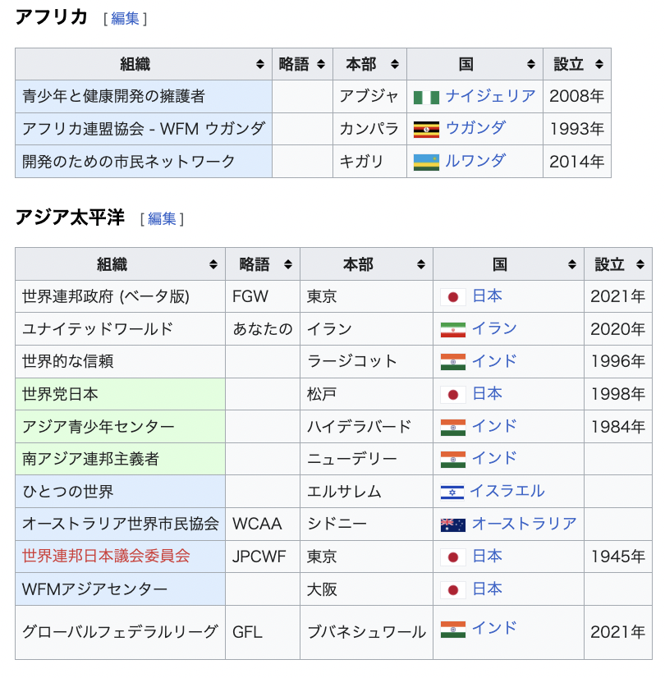Image resolution: width=665 pixels, height=678 pixels.
Task: Sort Africa table by 略語 column arrow
Action: point(321,64)
